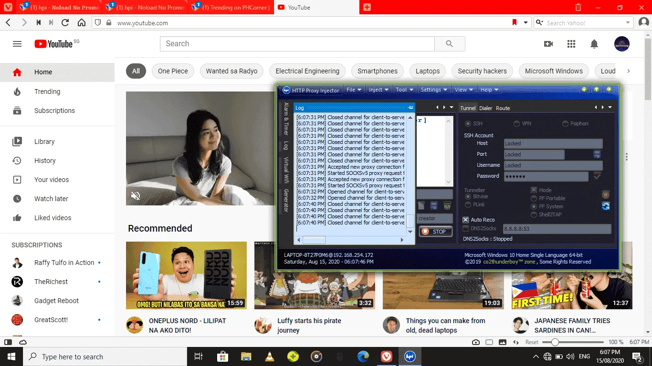Click the capture page camera icon in the status bar
Viewport: 652px width, 366px height.
pyautogui.click(x=476, y=342)
